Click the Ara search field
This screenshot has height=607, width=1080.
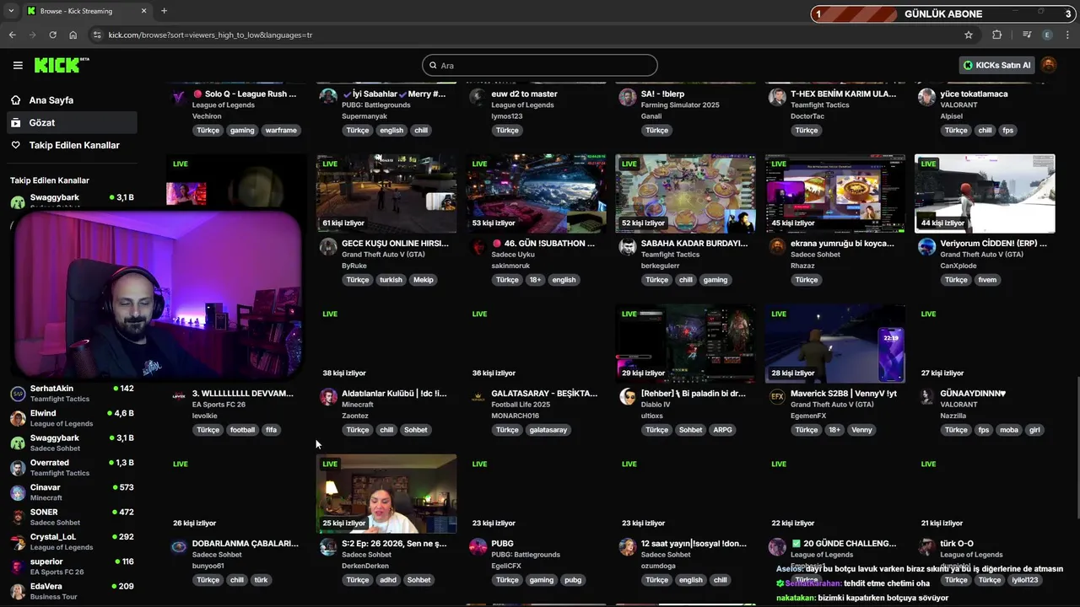coord(540,65)
